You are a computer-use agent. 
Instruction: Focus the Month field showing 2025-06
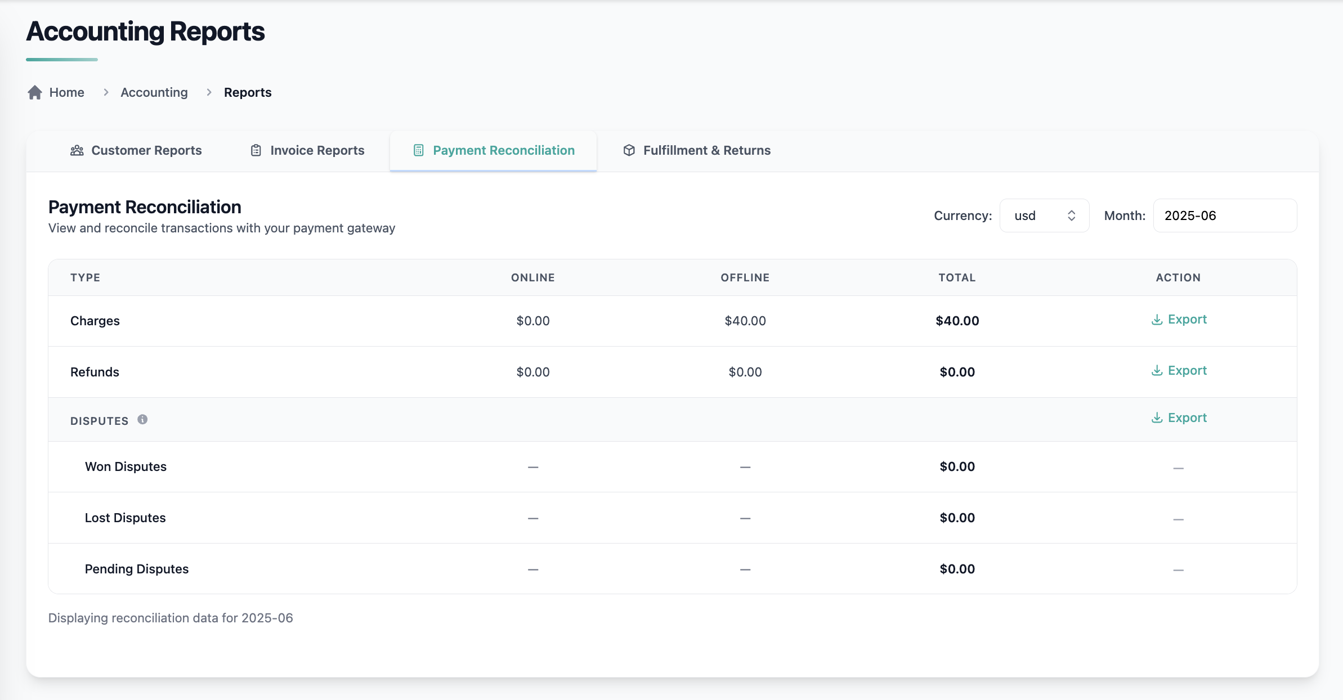[1225, 216]
